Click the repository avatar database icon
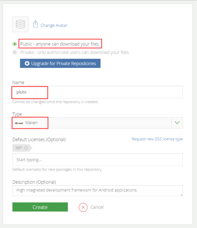 [x=20, y=24]
